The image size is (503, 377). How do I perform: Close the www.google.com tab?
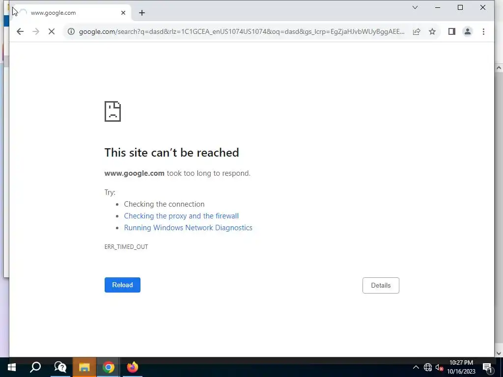(123, 13)
